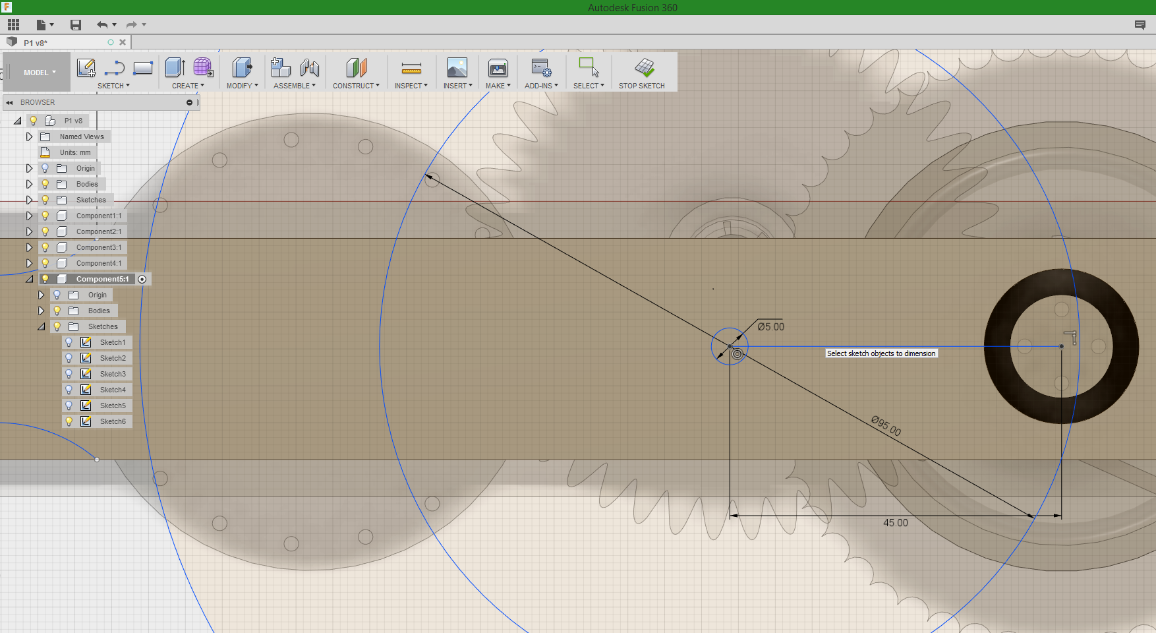Screen dimensions: 1156x633
Task: Click the Extrude icon in Create
Action: point(175,67)
